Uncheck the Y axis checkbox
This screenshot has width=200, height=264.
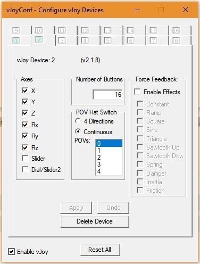pos(25,102)
